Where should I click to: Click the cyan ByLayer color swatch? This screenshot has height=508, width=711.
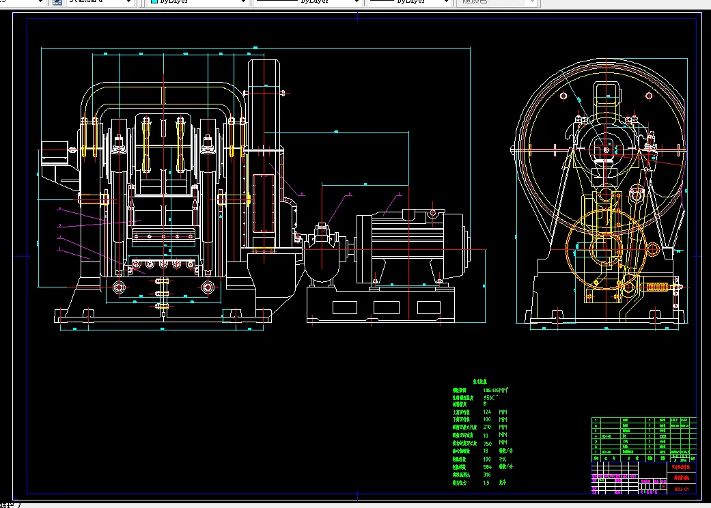[x=154, y=2]
